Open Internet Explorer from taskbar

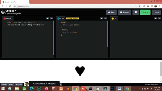click(10, 89)
